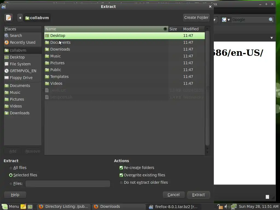Click the Extract button
Image resolution: width=280 pixels, height=210 pixels.
tap(199, 195)
